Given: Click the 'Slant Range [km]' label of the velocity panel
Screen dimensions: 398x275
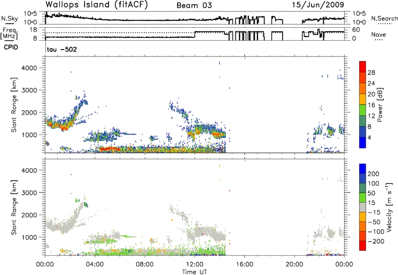Looking at the screenshot, I should click(14, 207).
